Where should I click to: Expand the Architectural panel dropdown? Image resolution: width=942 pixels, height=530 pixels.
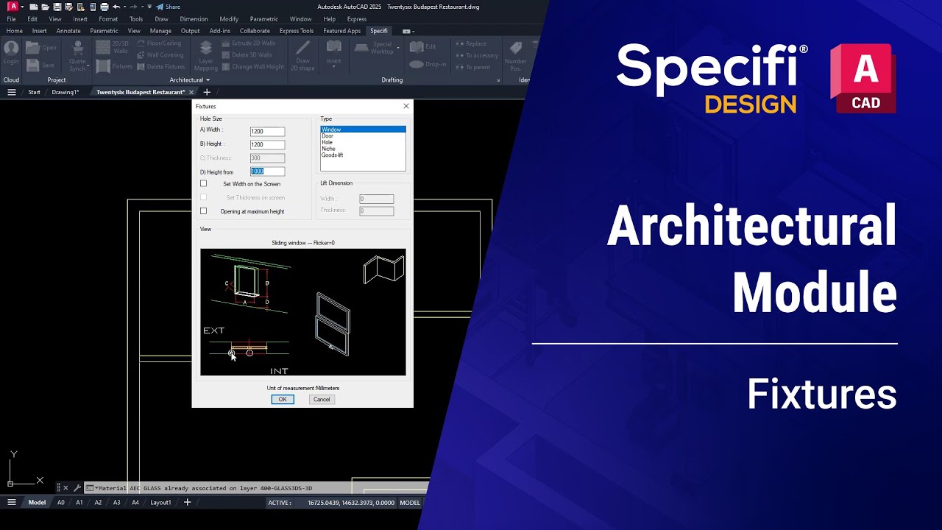(208, 80)
